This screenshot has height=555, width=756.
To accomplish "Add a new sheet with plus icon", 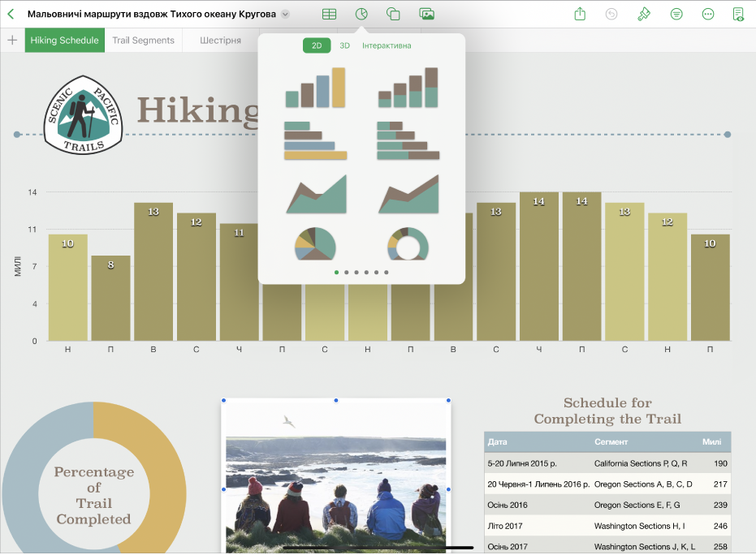I will 12,41.
